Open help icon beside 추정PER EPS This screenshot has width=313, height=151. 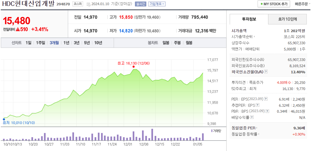click(258, 105)
